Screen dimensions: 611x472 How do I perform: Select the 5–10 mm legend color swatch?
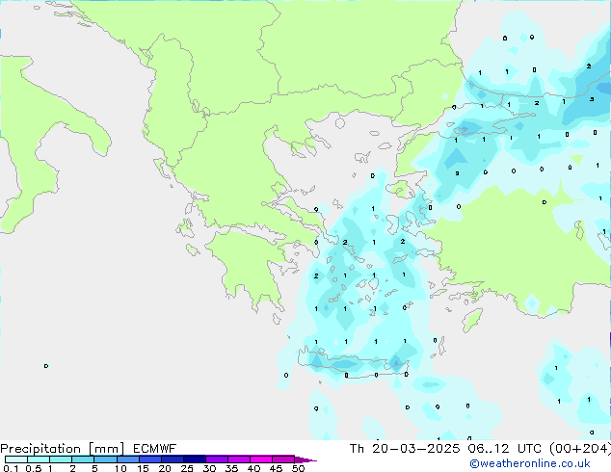pos(105,459)
